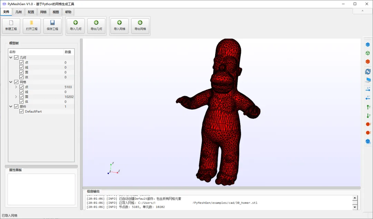Hide DefaultPart via its checkbox

click(21, 111)
